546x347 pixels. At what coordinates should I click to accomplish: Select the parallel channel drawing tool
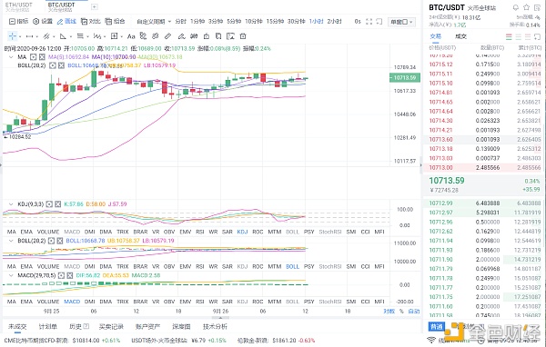pyautogui.click(x=46, y=36)
